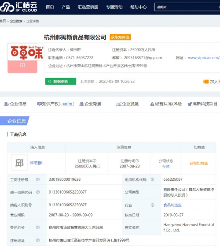This screenshot has height=246, width=220.
Task: Go to 企业搜索 in the breadcrumb
Action: tap(16, 21)
